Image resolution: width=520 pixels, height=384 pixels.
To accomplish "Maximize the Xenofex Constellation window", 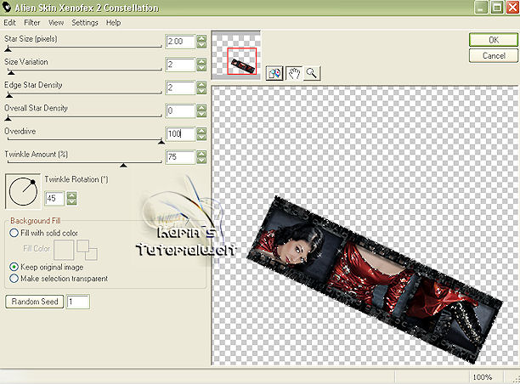I will pos(497,8).
